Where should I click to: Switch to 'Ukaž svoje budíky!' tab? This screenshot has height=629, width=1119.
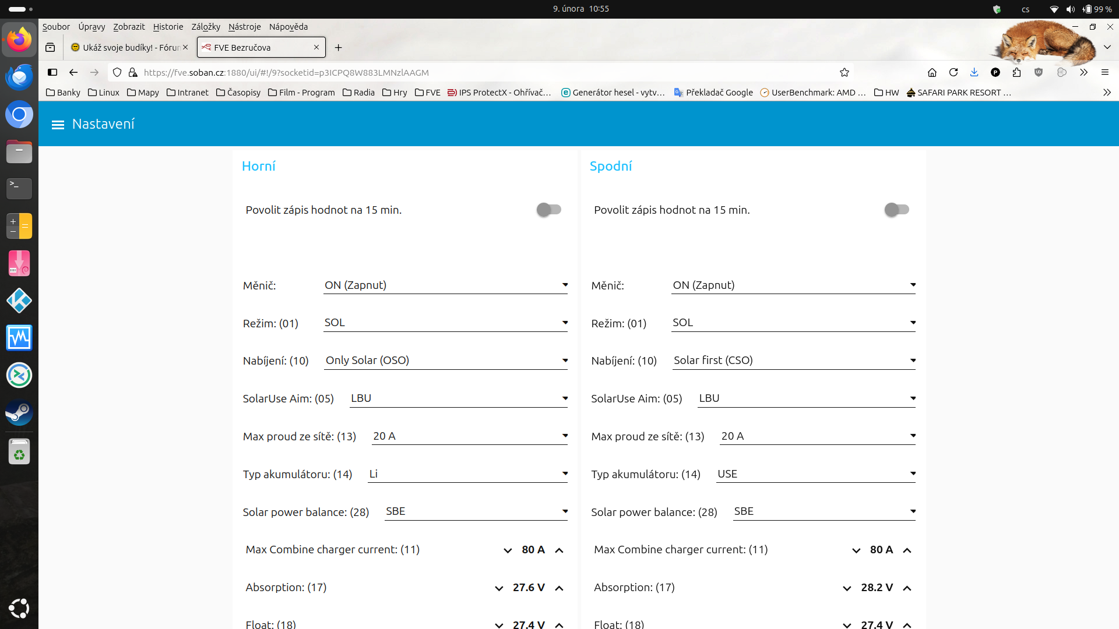[x=129, y=48]
